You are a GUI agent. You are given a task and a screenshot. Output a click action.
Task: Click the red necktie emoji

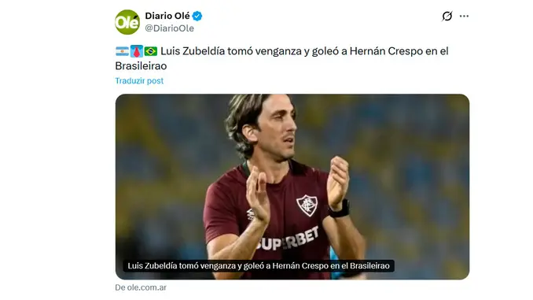point(136,51)
